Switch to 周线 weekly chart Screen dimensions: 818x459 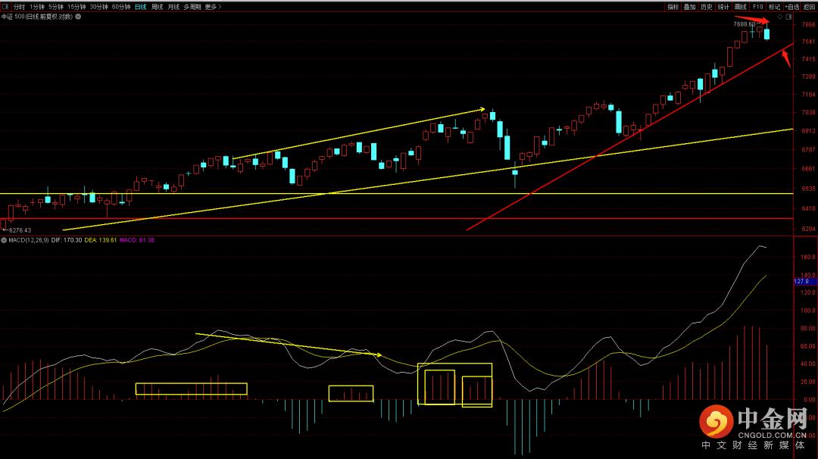click(157, 7)
